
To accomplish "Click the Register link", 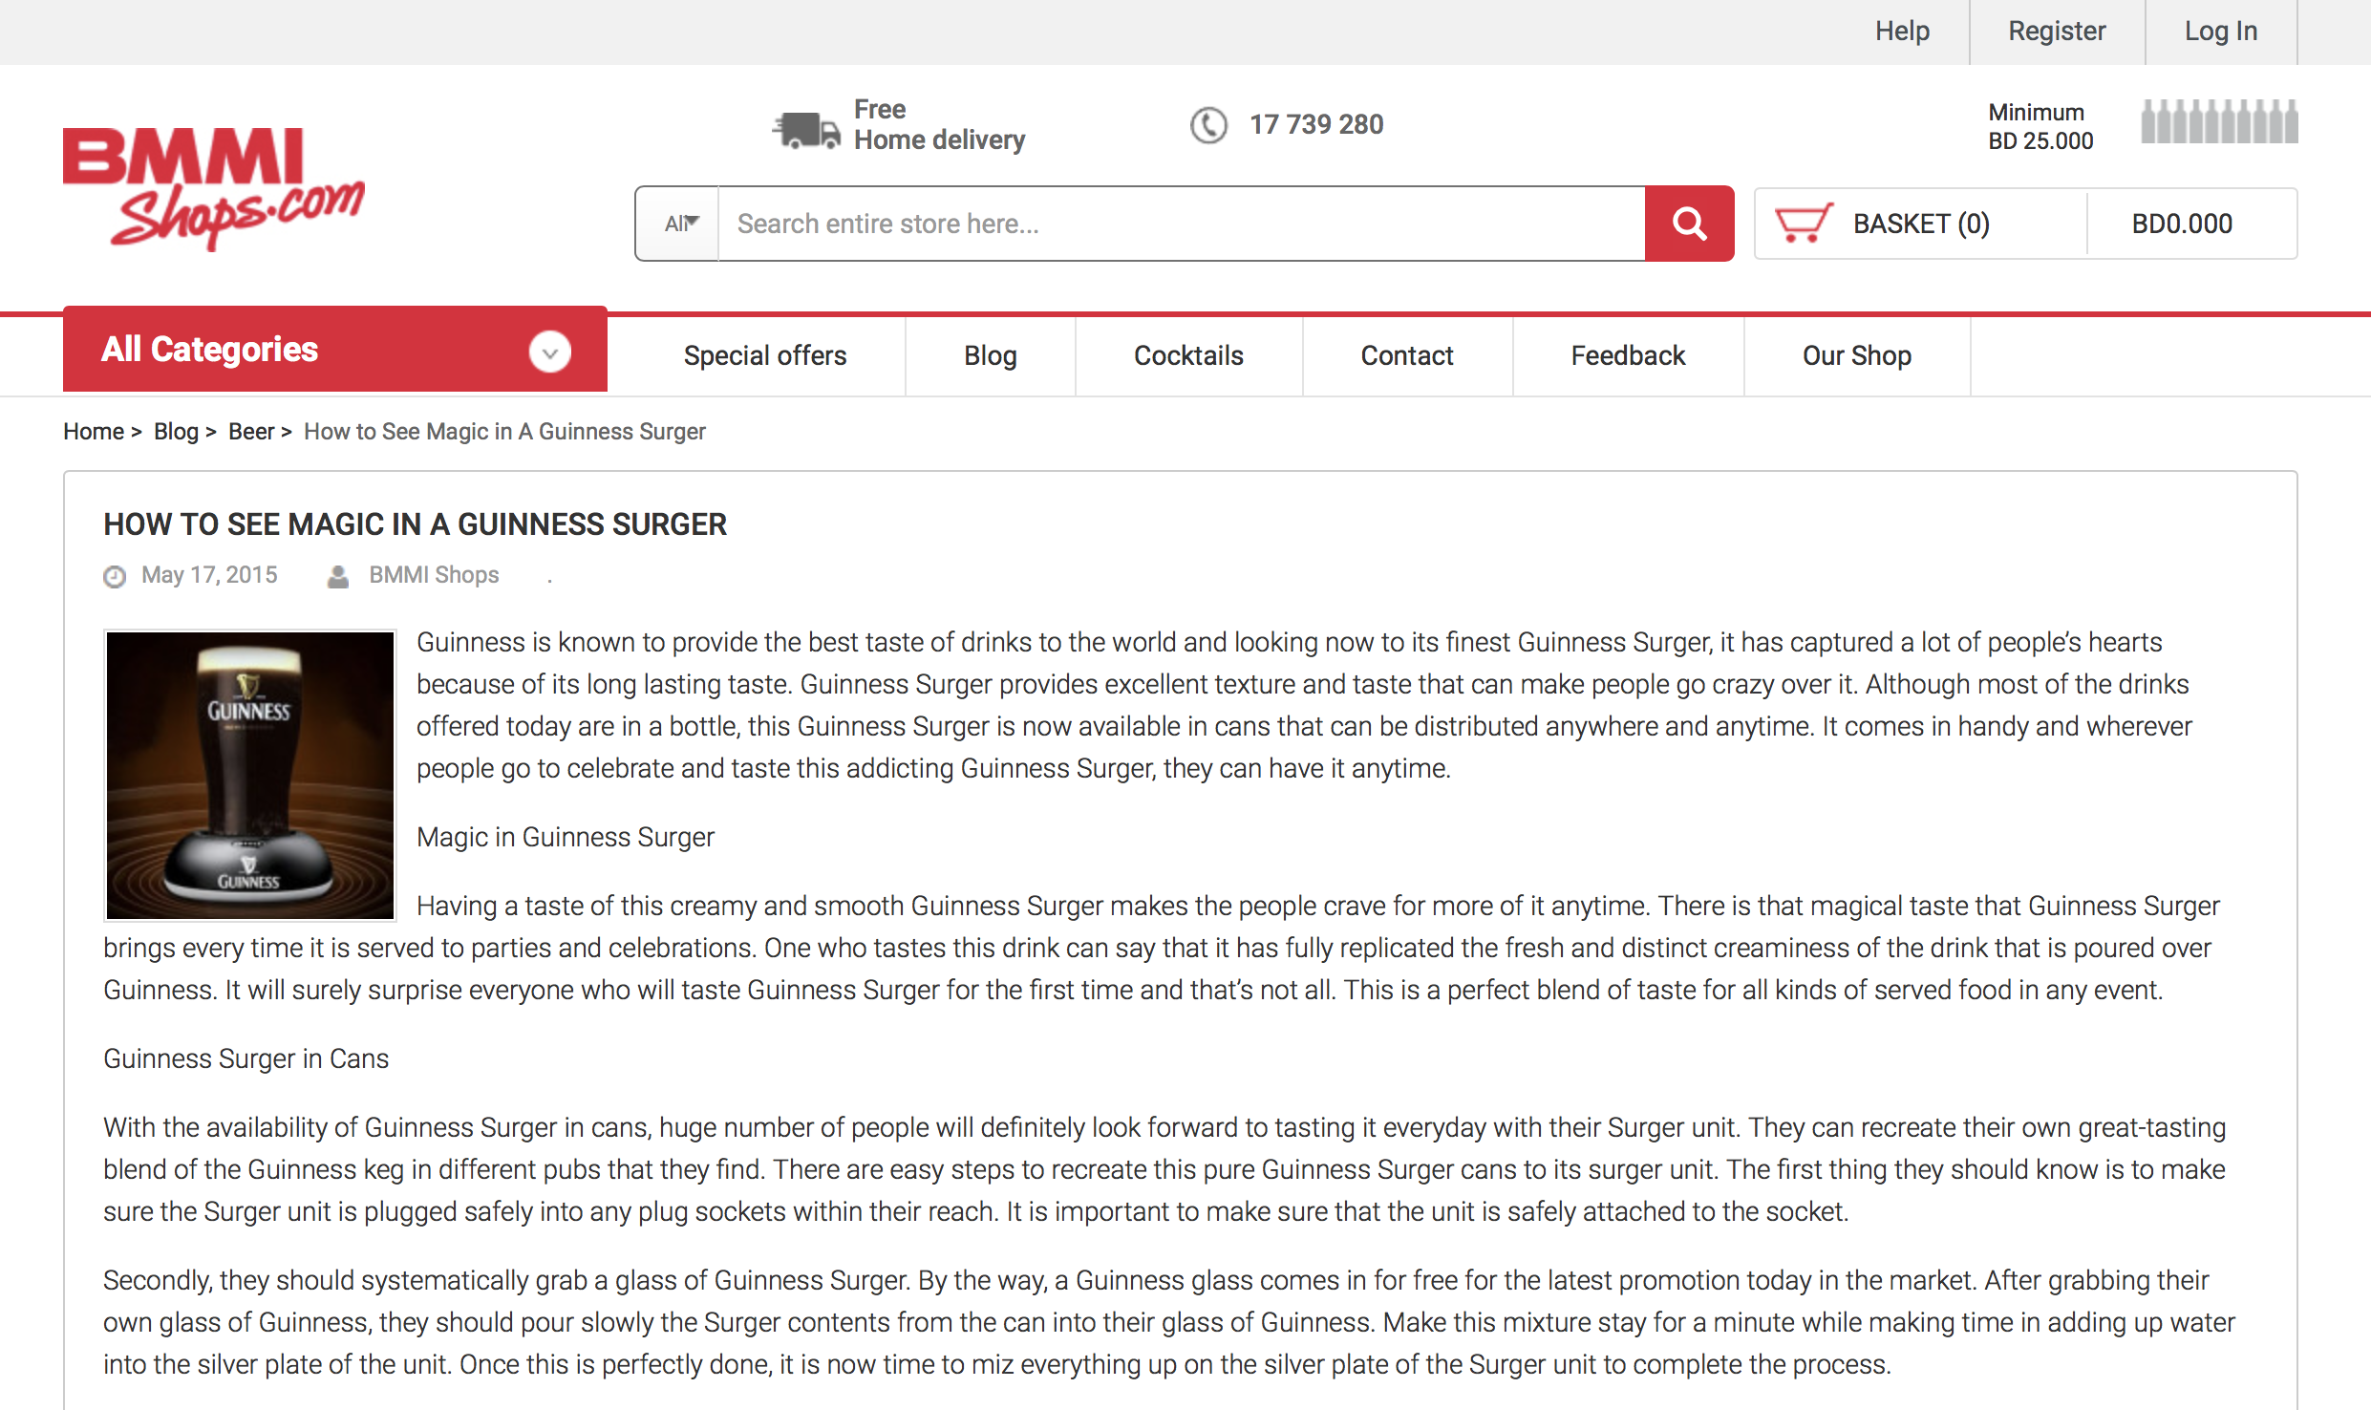I will [x=2057, y=32].
